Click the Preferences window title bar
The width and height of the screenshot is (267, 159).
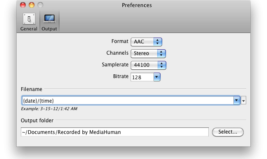137,5
